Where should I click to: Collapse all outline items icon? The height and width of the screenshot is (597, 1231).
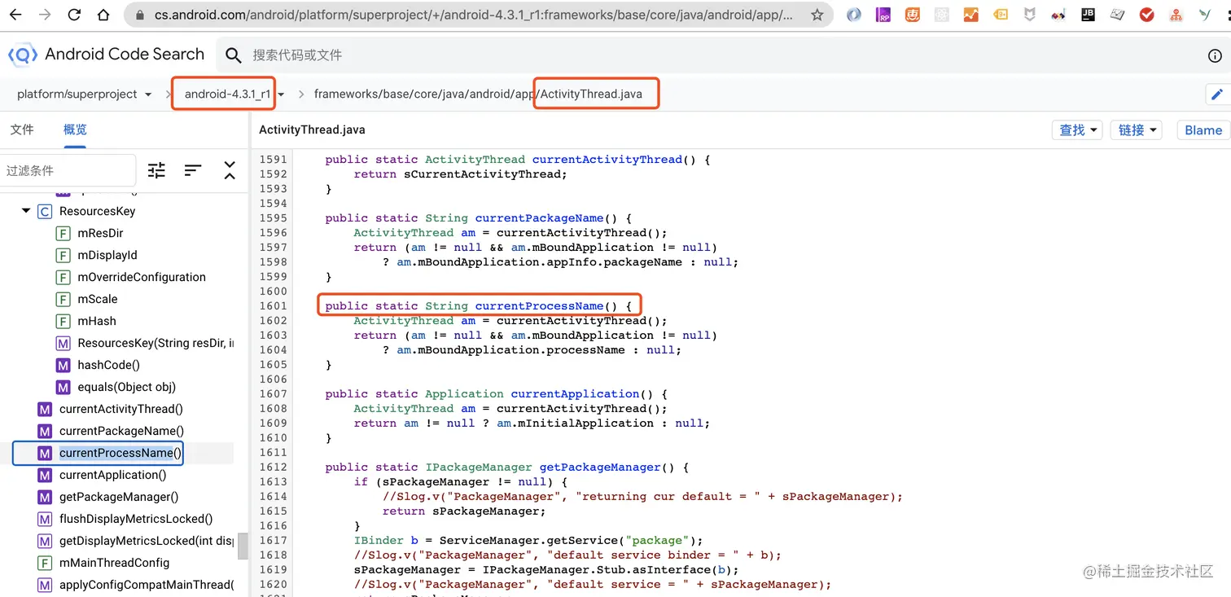click(230, 170)
